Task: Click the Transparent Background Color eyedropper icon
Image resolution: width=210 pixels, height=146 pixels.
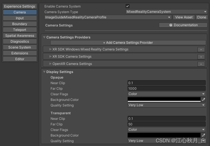Action: [x=203, y=135]
